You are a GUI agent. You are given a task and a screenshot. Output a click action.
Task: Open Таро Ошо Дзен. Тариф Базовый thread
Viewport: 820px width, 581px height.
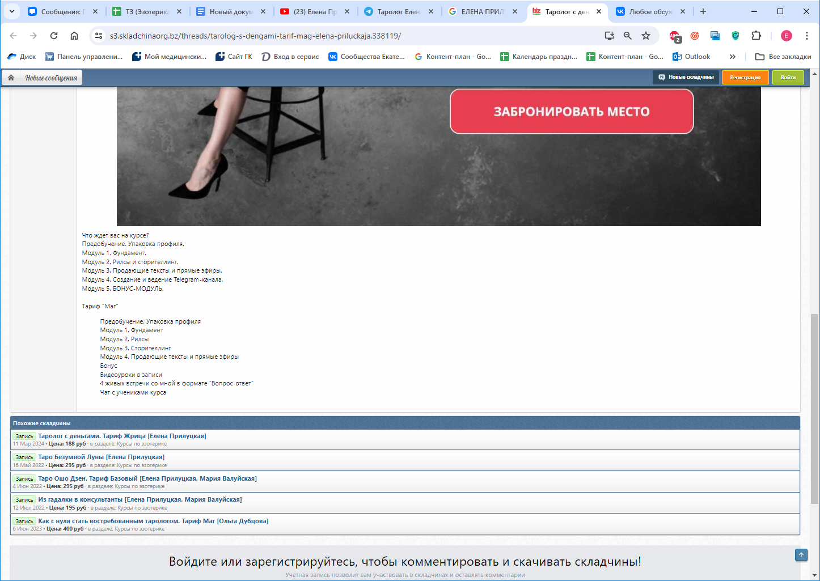pyautogui.click(x=147, y=478)
